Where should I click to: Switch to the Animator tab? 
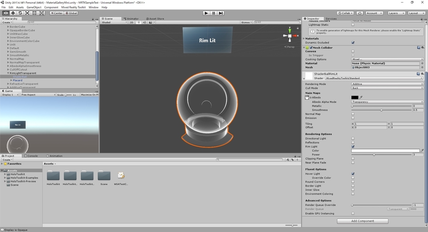(x=131, y=19)
